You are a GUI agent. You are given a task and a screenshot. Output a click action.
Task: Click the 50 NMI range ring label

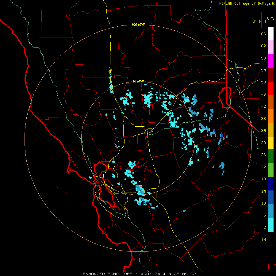(138, 81)
